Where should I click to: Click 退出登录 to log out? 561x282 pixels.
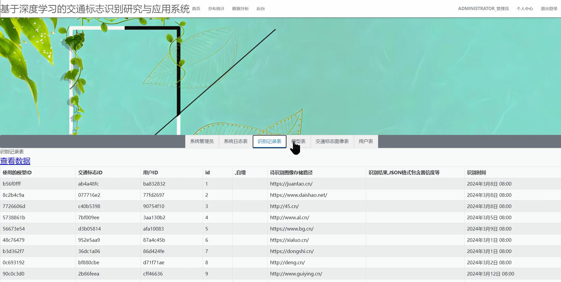click(549, 9)
